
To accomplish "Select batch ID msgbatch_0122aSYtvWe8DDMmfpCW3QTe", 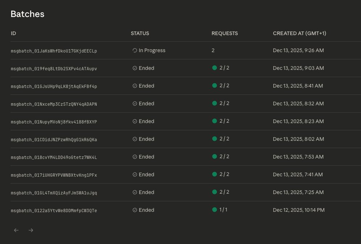I will [x=54, y=210].
